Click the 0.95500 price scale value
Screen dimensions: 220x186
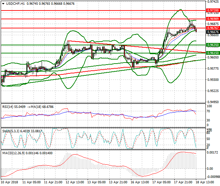coord(213,79)
